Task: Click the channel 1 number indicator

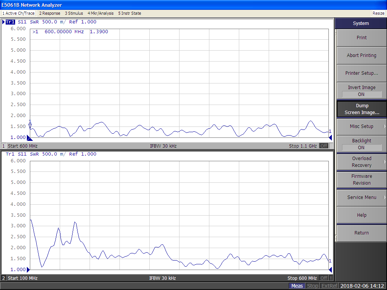Action: pyautogui.click(x=4, y=146)
